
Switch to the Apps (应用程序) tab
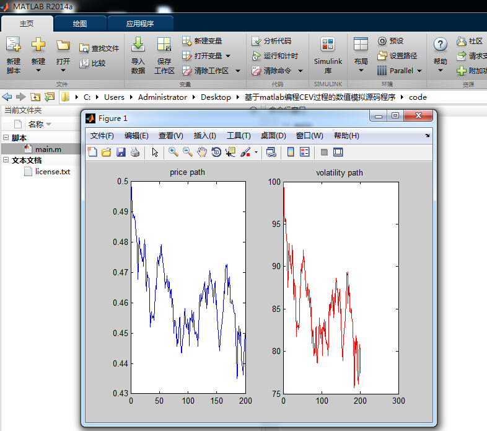140,24
